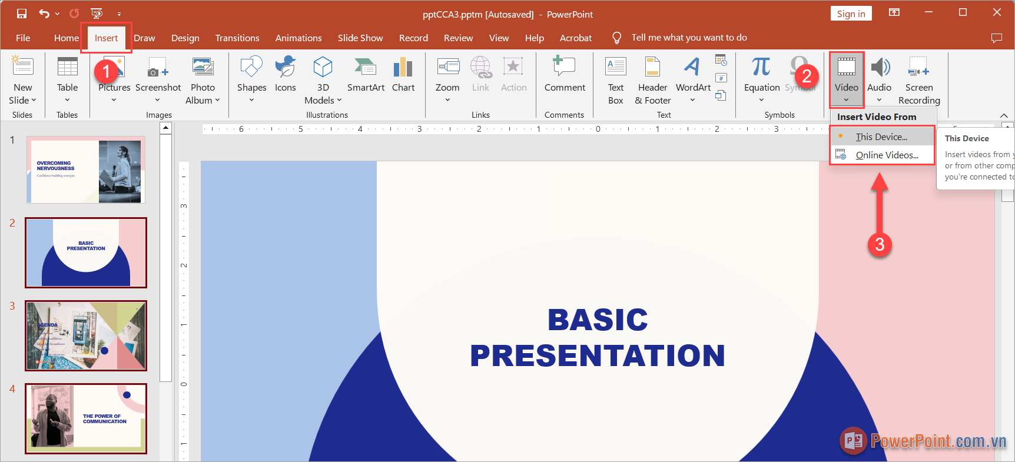Image resolution: width=1015 pixels, height=462 pixels.
Task: Click the thumbnail pane scroll up arrow
Action: (166, 128)
